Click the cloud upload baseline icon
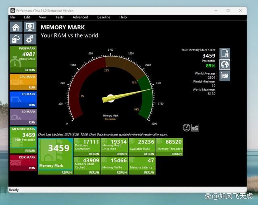 pyautogui.click(x=16, y=39)
